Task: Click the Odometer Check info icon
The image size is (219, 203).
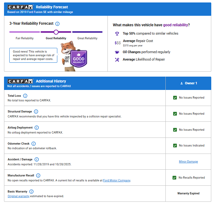Action: click(x=33, y=144)
